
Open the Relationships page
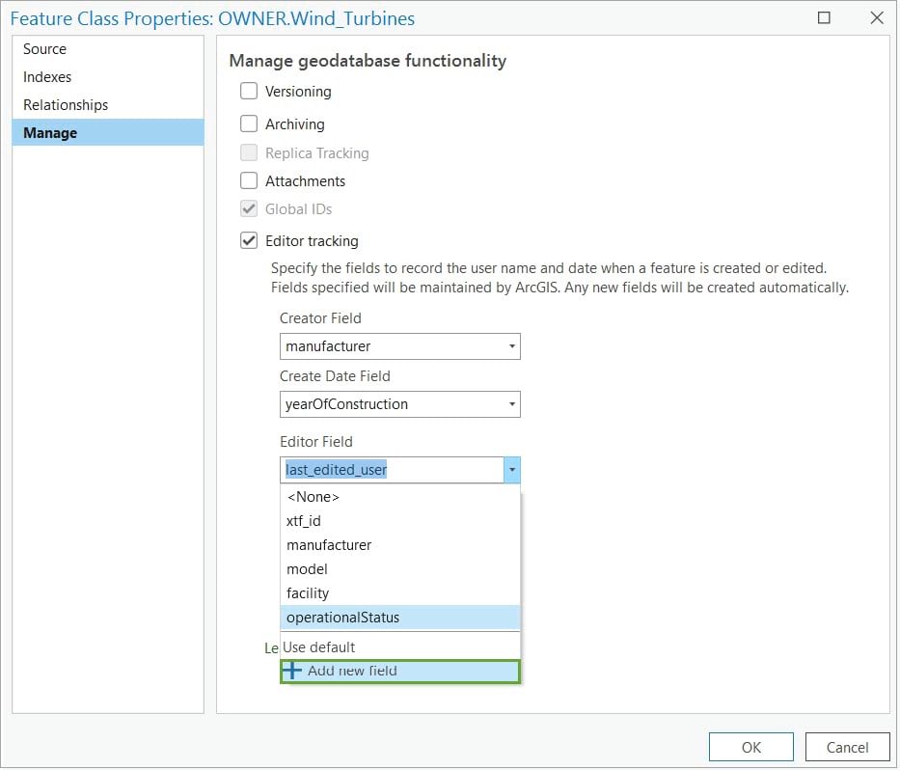64,104
